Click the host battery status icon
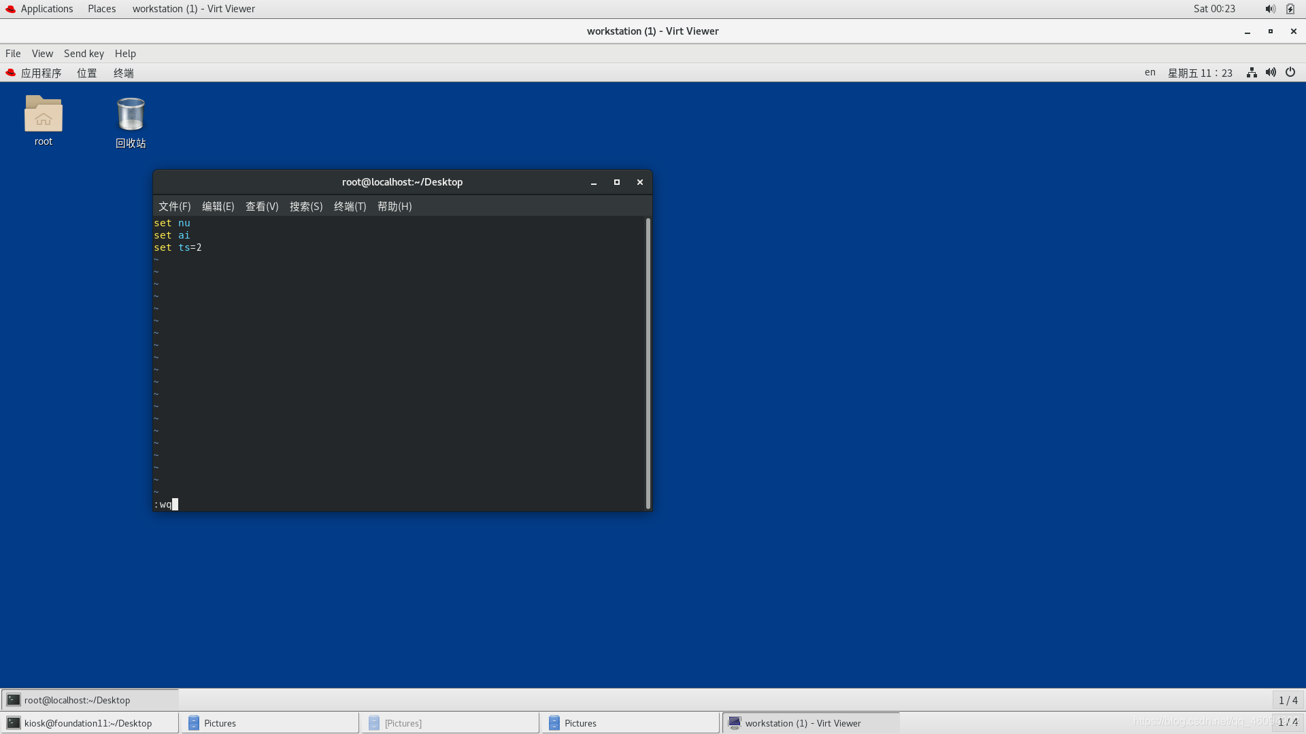Screen dimensions: 1306x734 point(1290,9)
